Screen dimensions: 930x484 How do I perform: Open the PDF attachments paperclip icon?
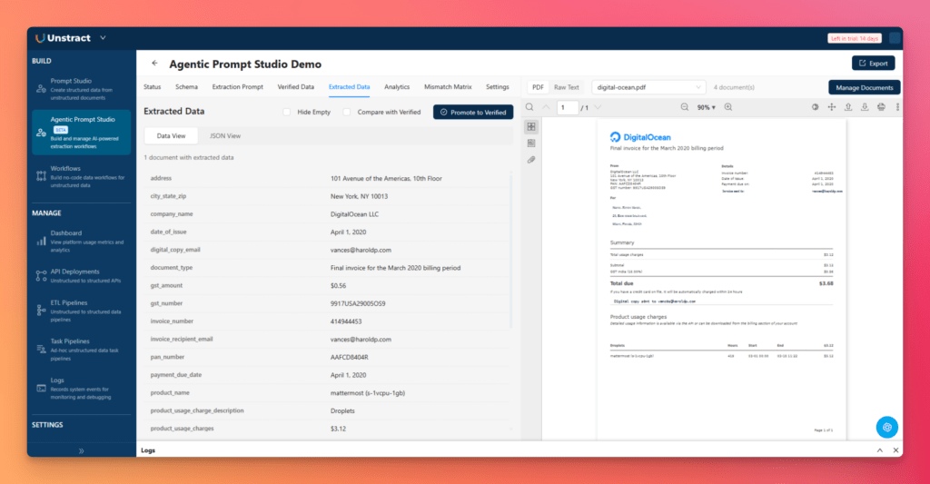coord(531,160)
